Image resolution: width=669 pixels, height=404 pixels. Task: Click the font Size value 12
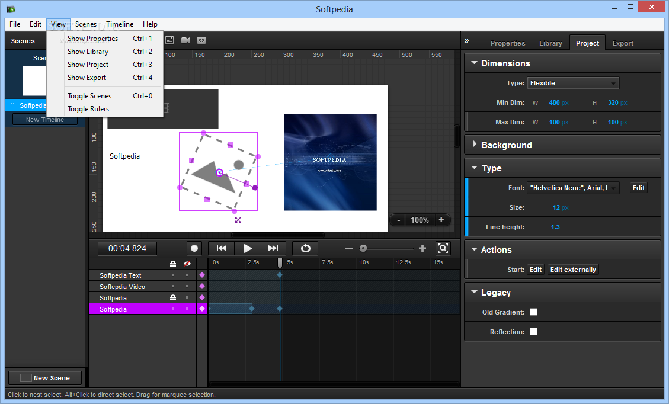pos(556,207)
